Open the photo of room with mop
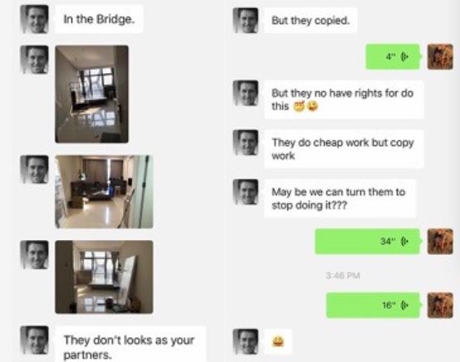Image resolution: width=460 pixels, height=362 pixels. pos(104,192)
